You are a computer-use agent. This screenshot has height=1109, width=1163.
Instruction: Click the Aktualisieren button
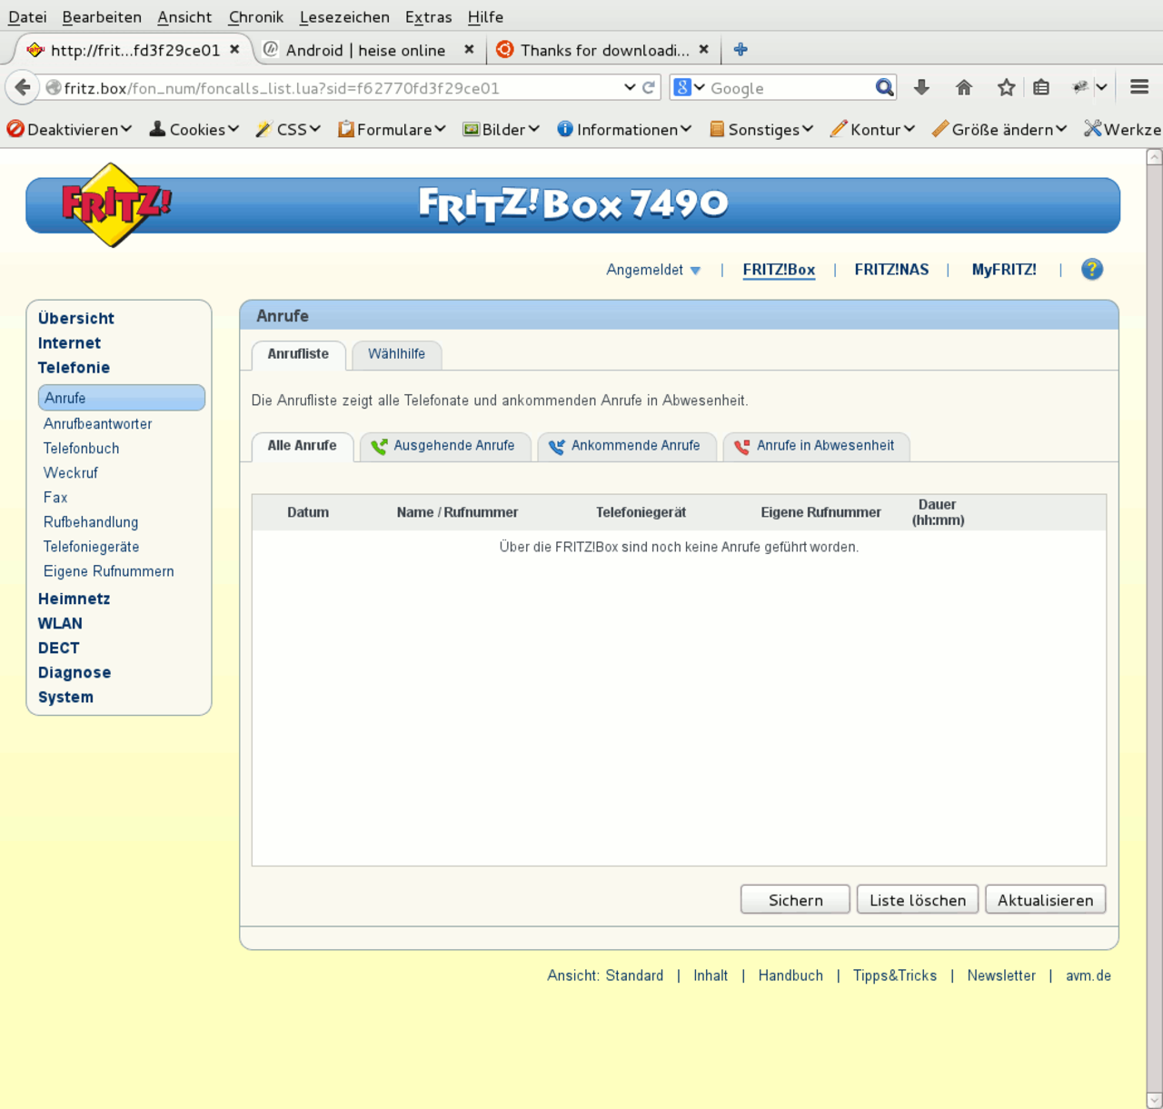1046,900
